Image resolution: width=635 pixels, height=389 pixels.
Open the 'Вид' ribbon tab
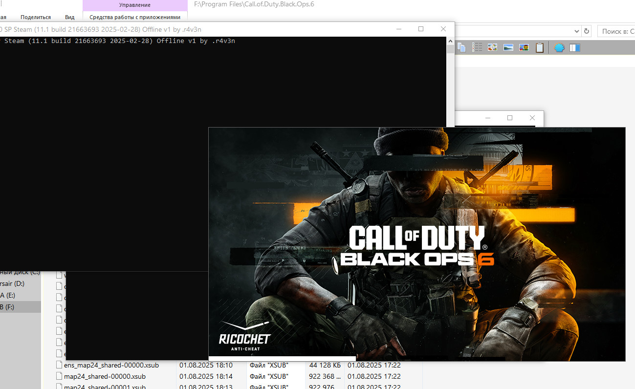pos(70,17)
